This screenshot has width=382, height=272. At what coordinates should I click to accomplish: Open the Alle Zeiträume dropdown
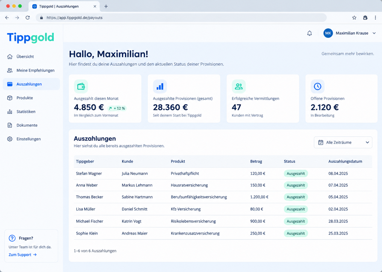343,142
